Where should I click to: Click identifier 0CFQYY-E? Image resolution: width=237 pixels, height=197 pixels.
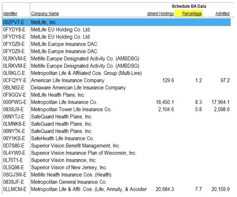(x=15, y=80)
